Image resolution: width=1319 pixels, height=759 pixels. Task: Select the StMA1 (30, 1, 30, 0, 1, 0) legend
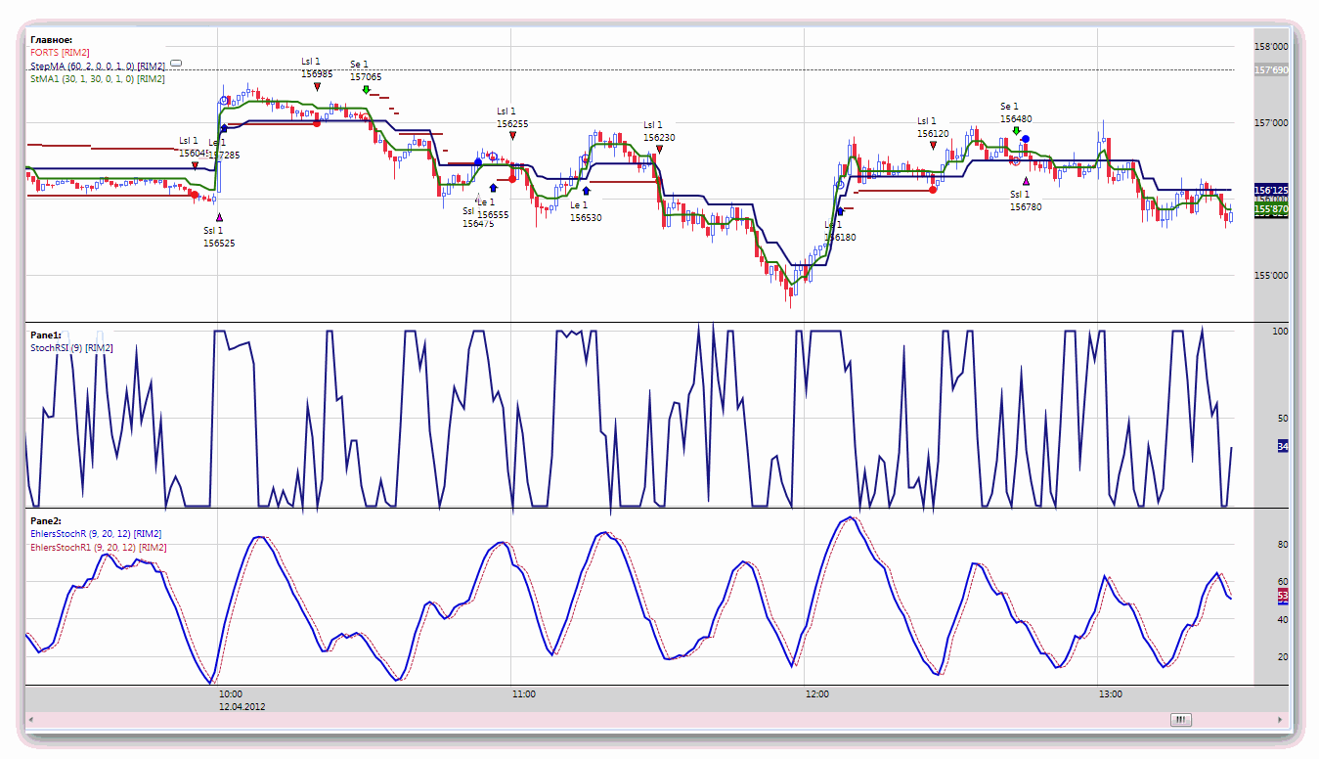[x=98, y=79]
